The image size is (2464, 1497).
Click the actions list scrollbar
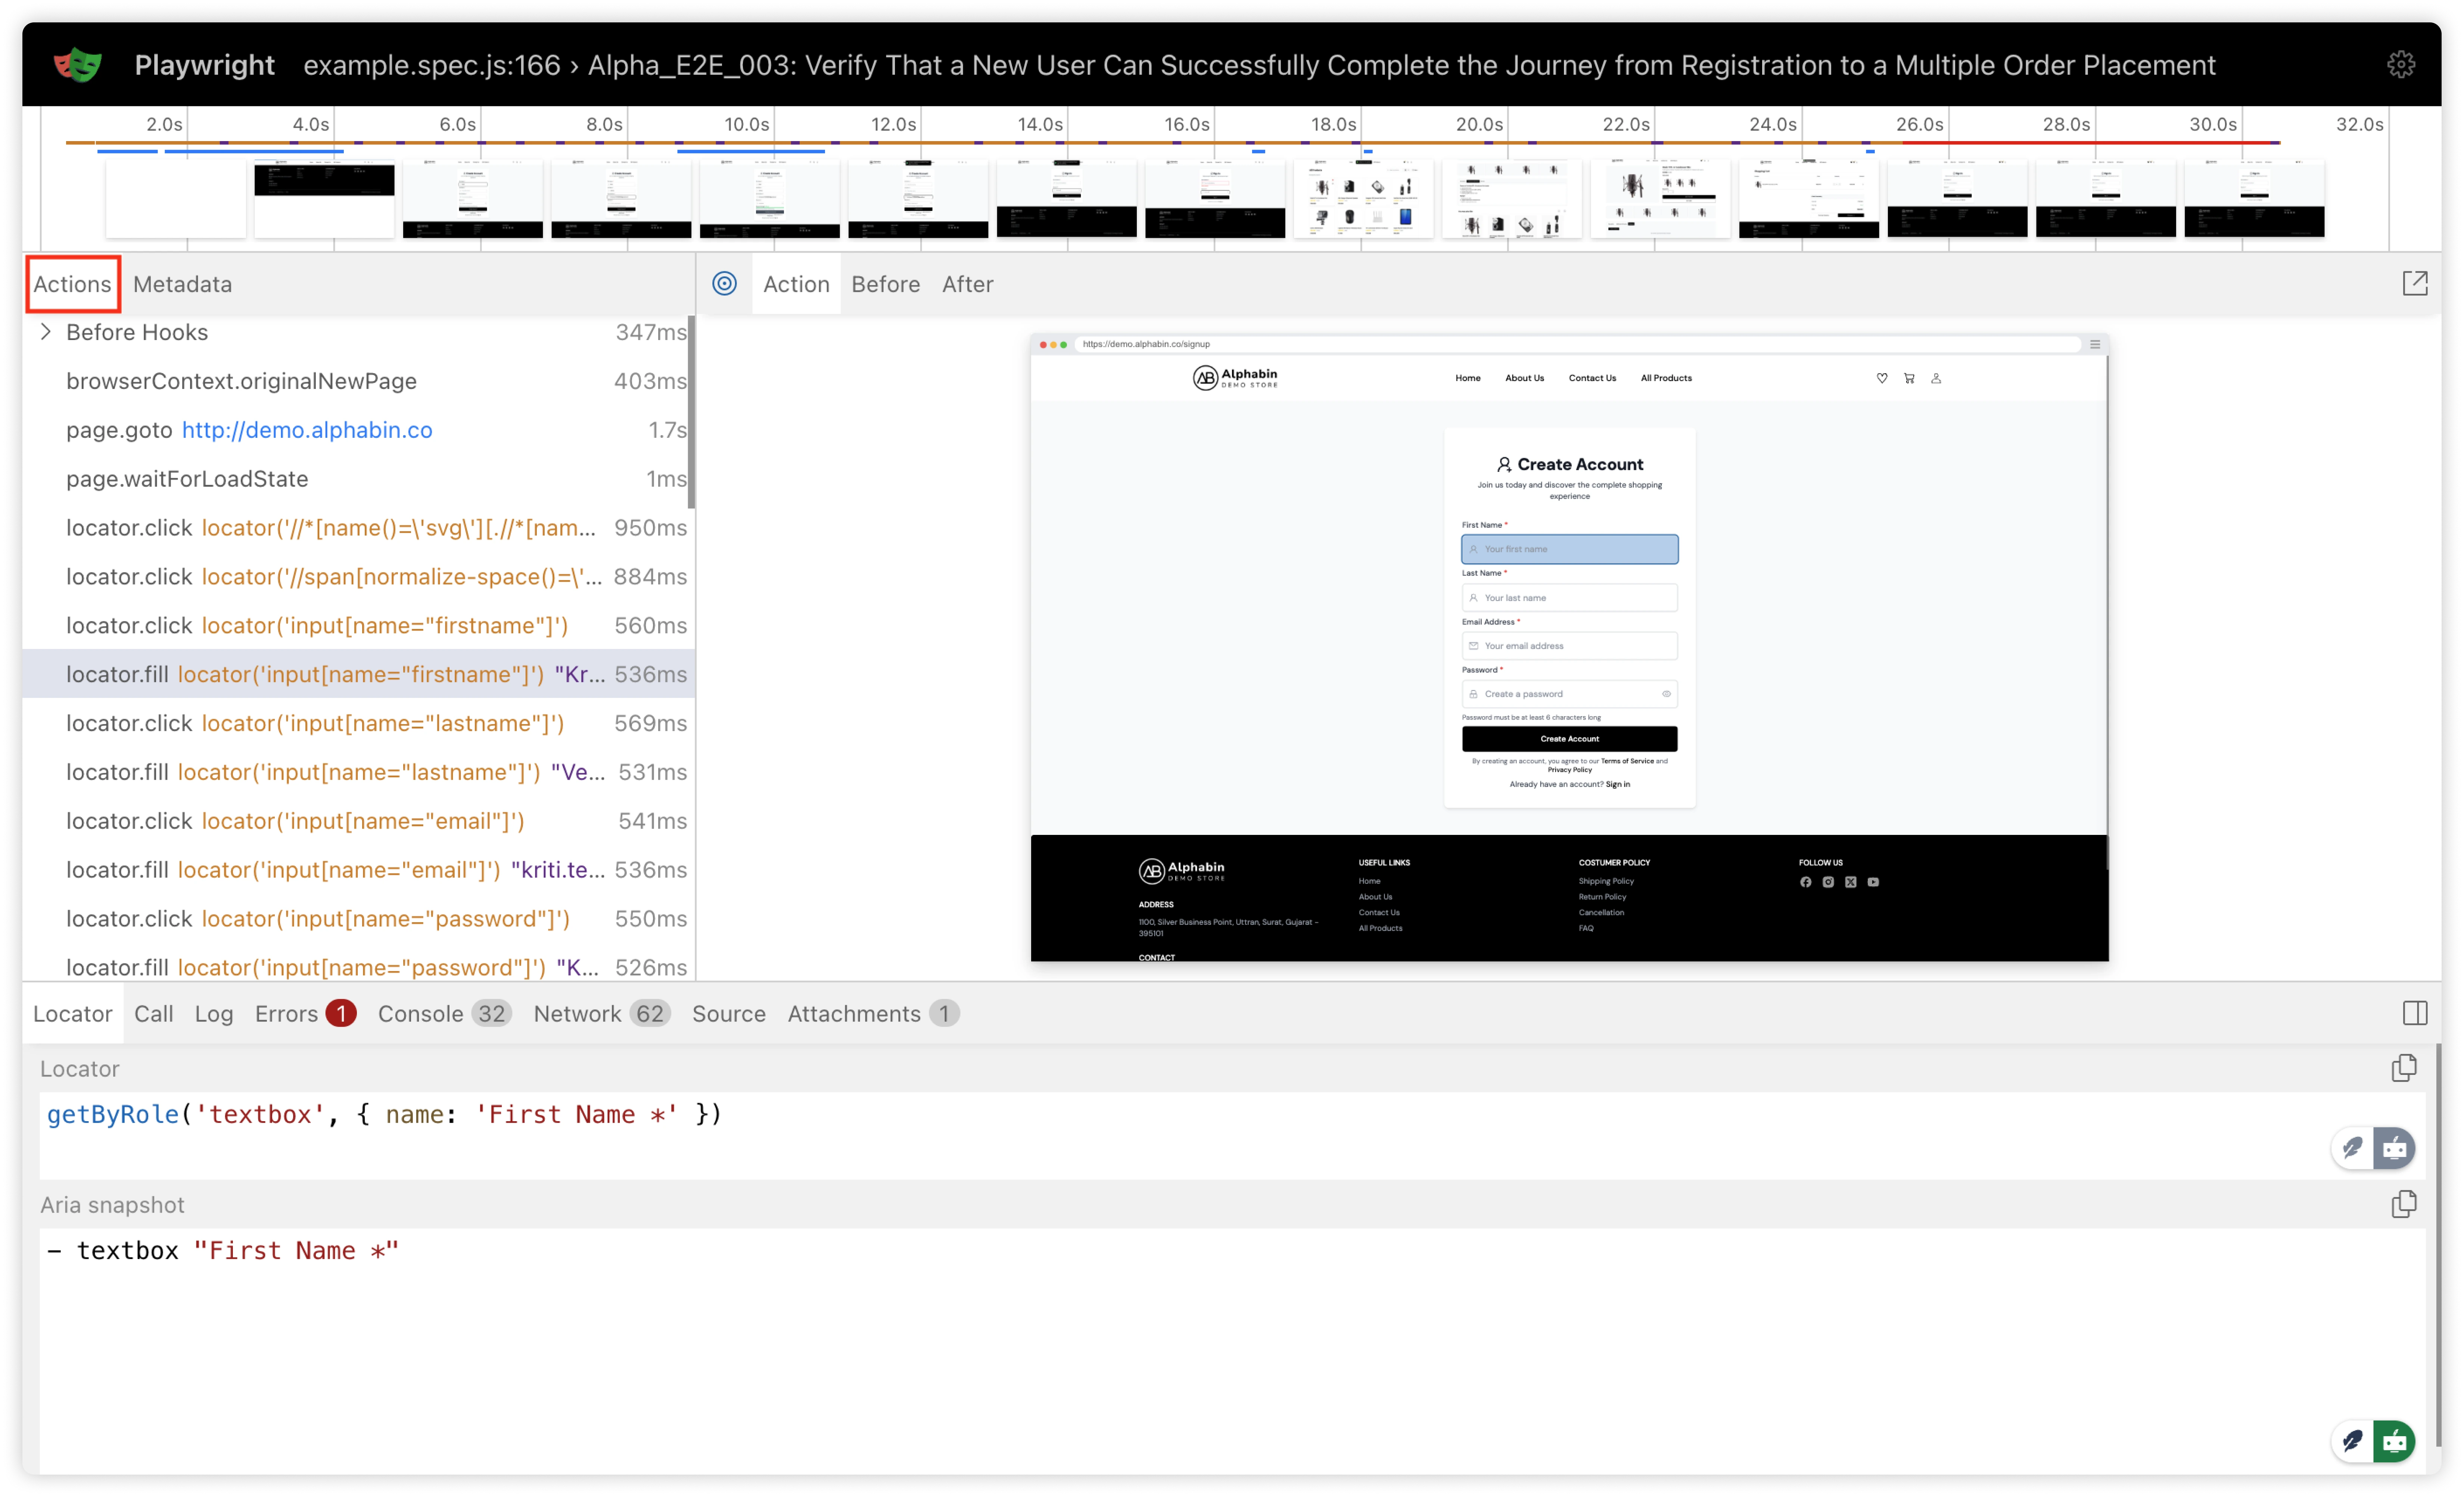(691, 412)
